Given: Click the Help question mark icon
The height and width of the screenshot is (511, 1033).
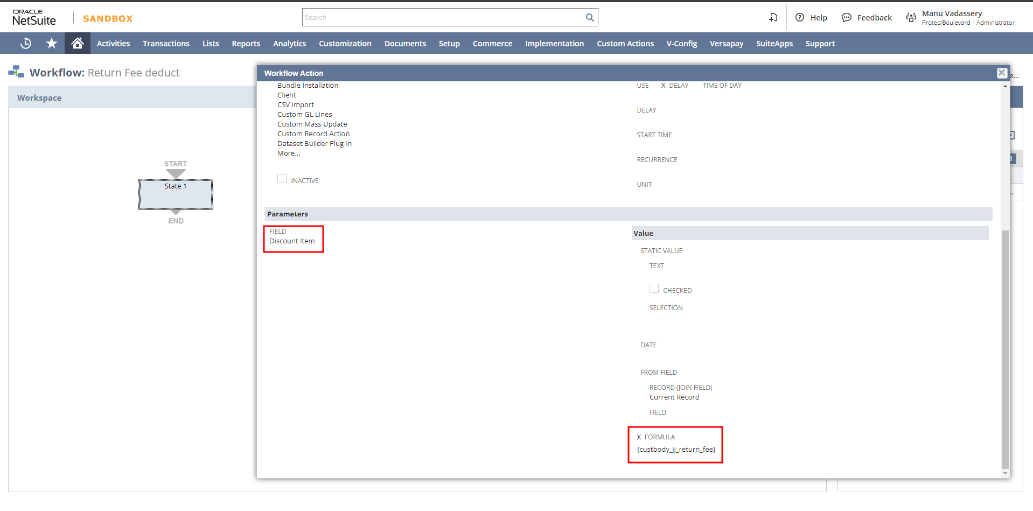Looking at the screenshot, I should click(800, 18).
